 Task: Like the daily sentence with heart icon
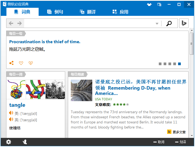[21, 63]
